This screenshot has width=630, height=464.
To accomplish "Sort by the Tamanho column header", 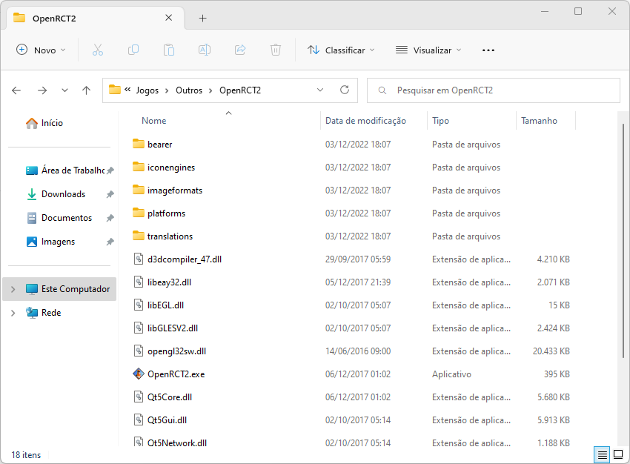I will pyautogui.click(x=539, y=121).
